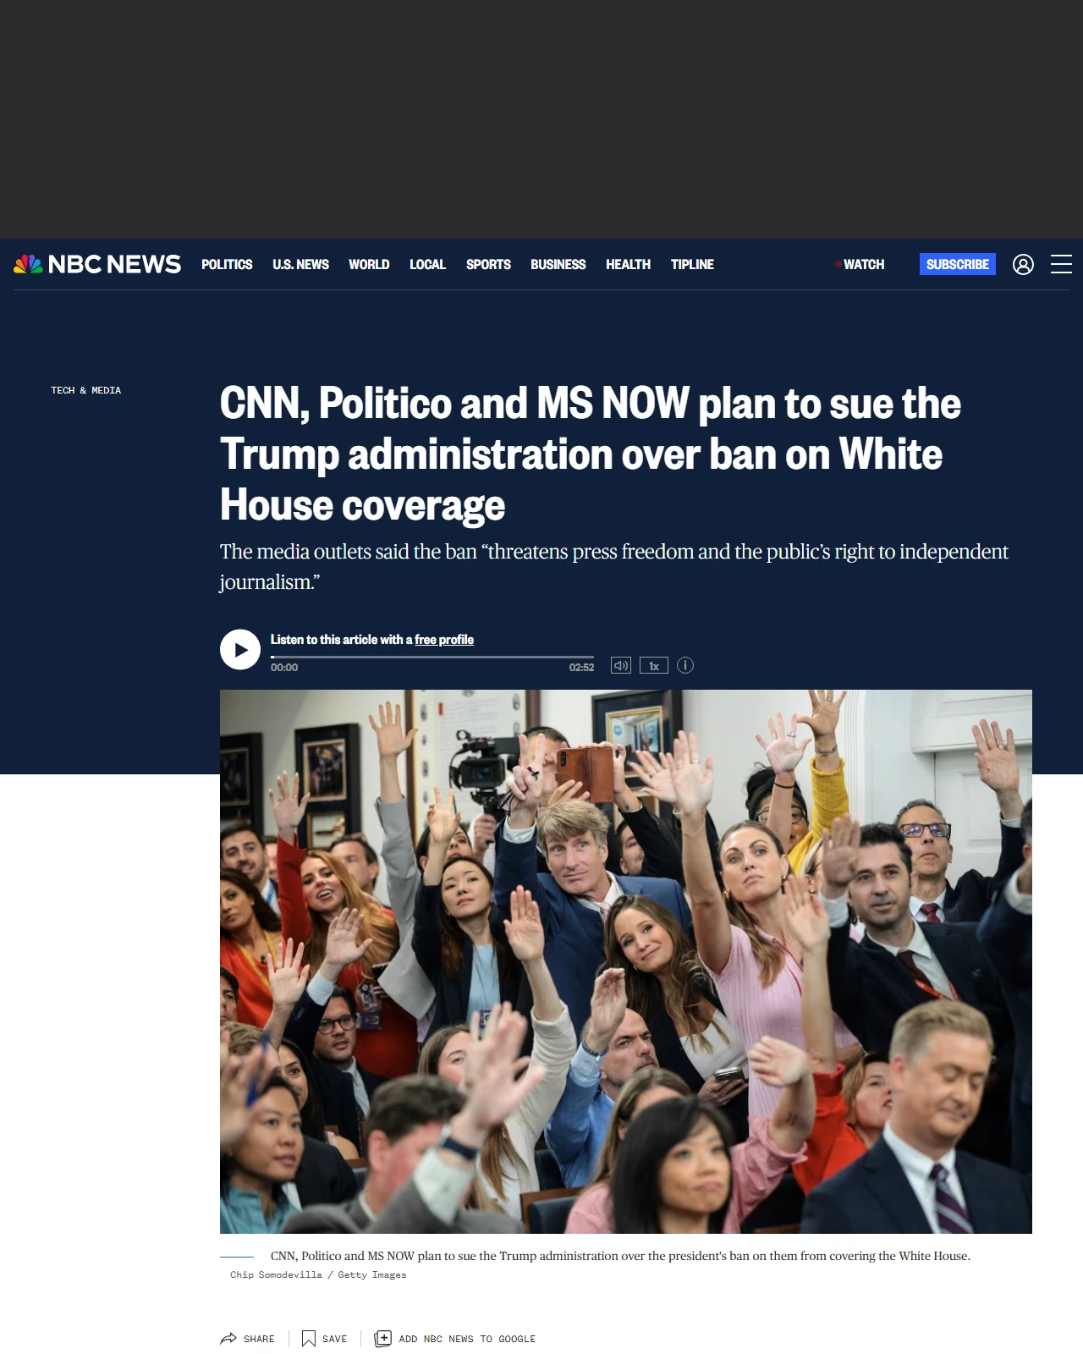
Task: Click the 00:00 elapsed time
Action: pyautogui.click(x=284, y=668)
